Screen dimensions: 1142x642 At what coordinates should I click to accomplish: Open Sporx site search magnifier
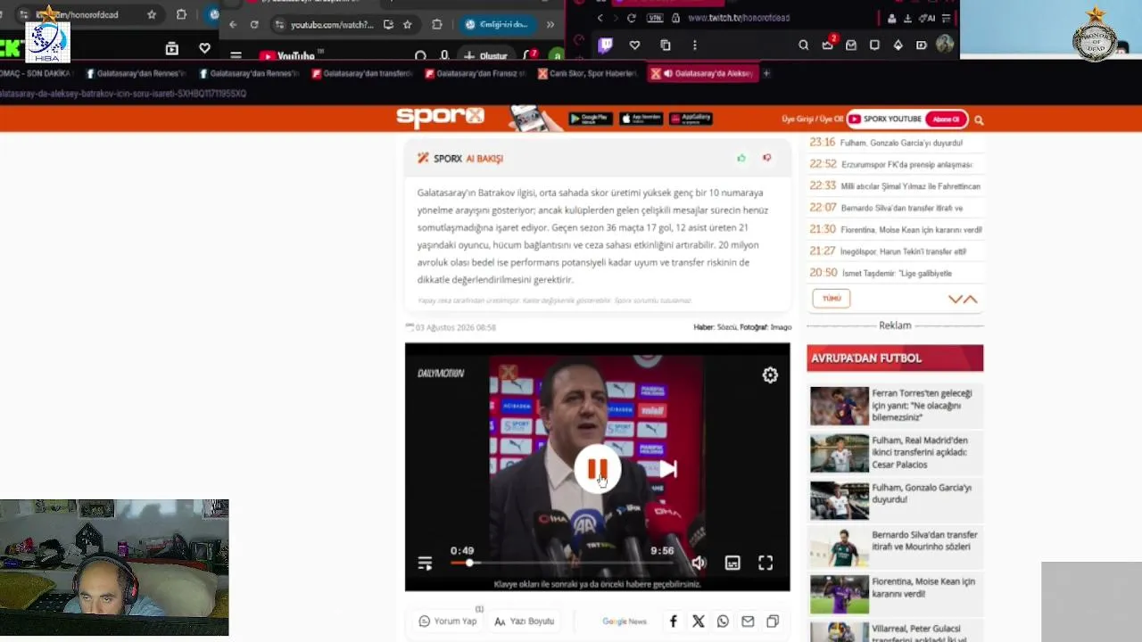tap(979, 120)
